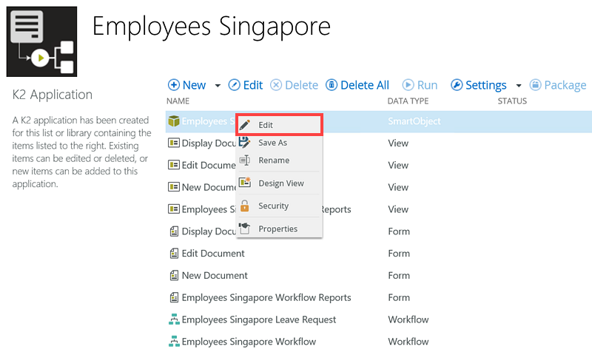Sort by the STATUS column header

coord(512,101)
